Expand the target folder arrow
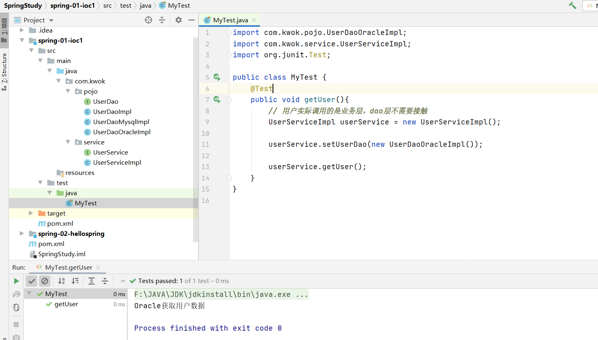 (31, 213)
